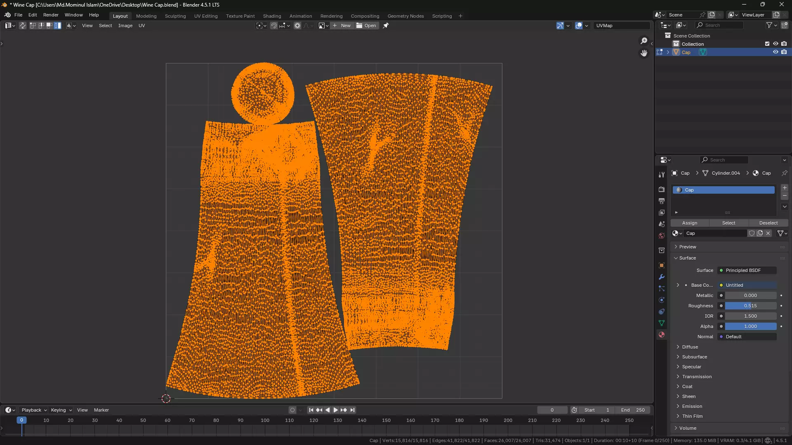
Task: Switch to the UV Editing workspace tab
Action: pos(205,16)
